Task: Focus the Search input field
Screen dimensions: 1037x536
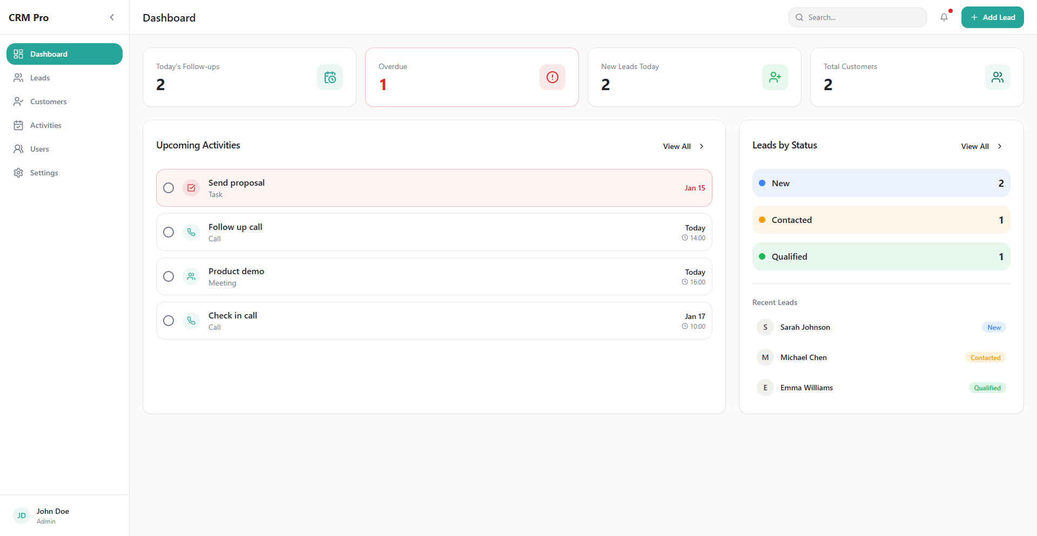Action: pyautogui.click(x=863, y=17)
